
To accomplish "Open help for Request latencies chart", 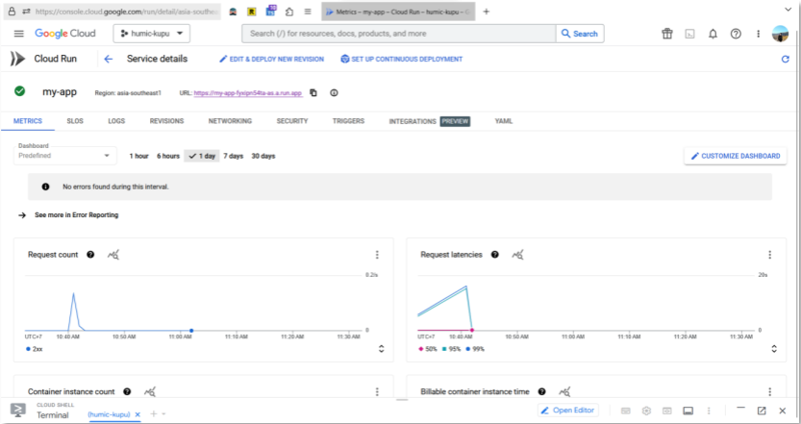I will pos(494,255).
